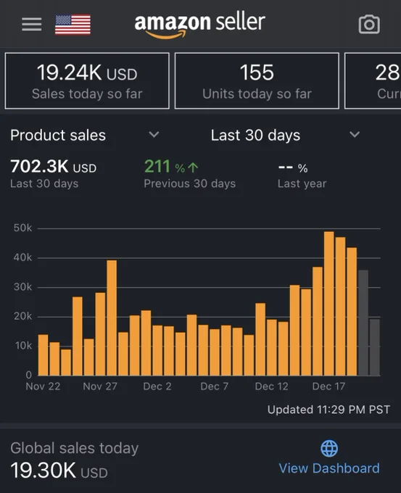Open the hamburger navigation menu
The width and height of the screenshot is (401, 493).
(x=32, y=25)
